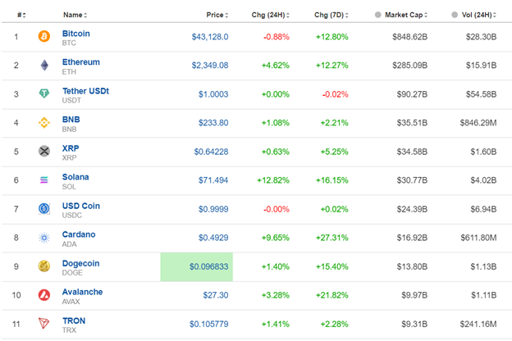The width and height of the screenshot is (512, 341).
Task: Select Cardano volume $611.80M
Action: click(478, 238)
